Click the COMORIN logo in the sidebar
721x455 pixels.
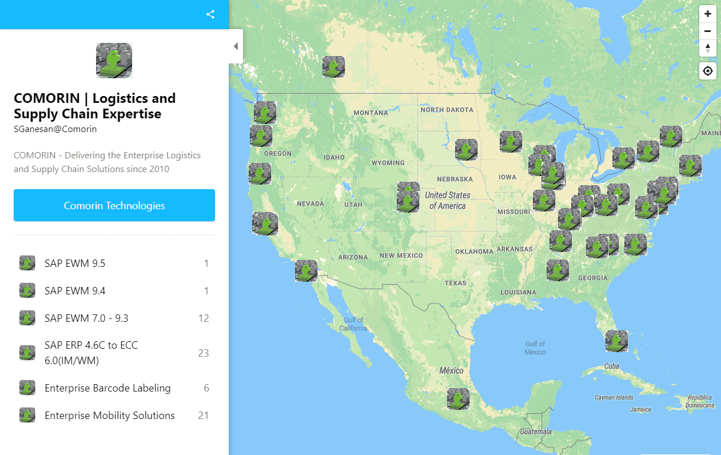click(114, 61)
